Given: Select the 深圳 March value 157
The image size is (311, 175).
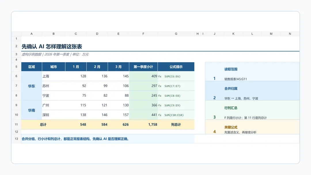Looking at the screenshot, I should (x=118, y=115).
